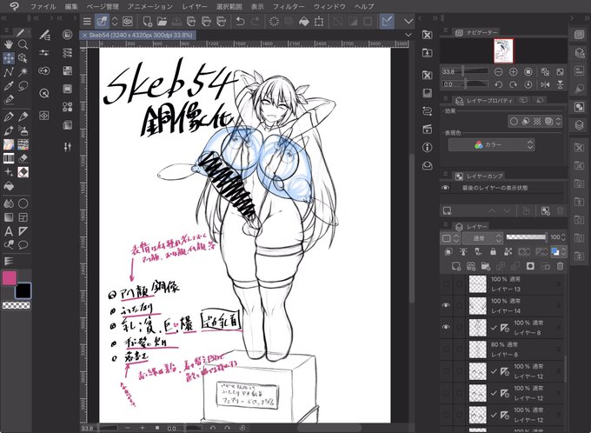Select the Eraser tool
Image resolution: width=591 pixels, height=433 pixels.
click(23, 158)
